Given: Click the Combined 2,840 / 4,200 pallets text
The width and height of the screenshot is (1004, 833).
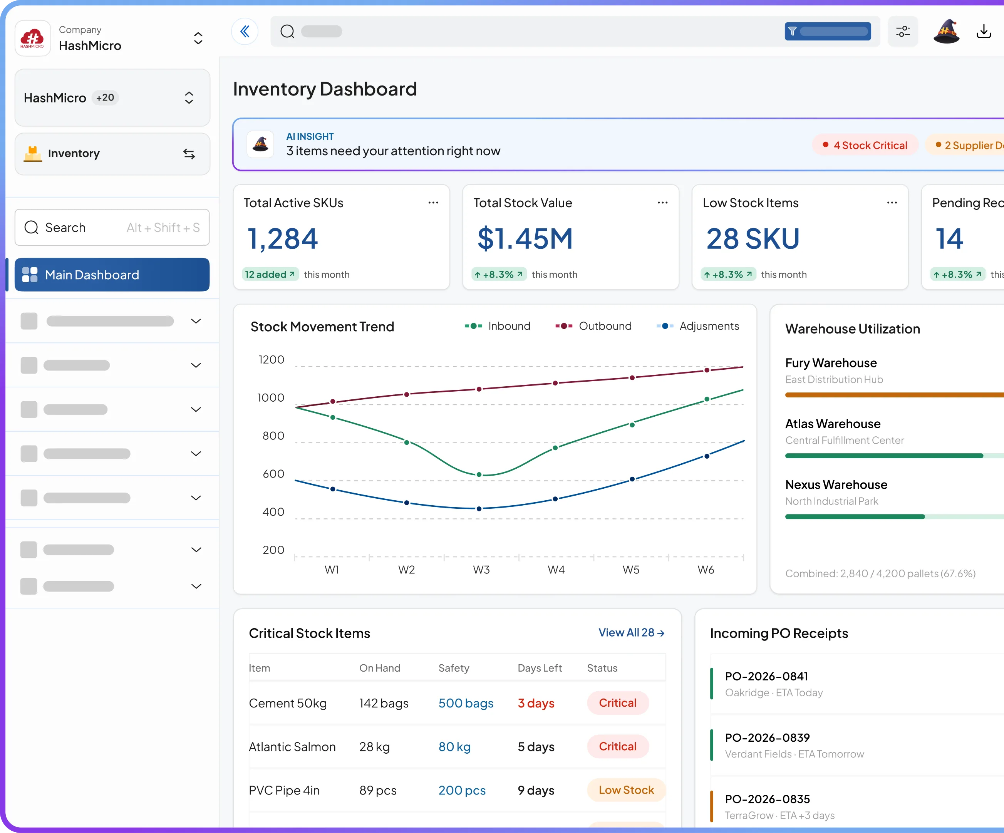Looking at the screenshot, I should (x=880, y=573).
